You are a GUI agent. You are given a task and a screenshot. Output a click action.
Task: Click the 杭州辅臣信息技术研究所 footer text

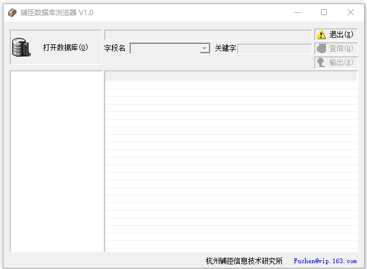(244, 261)
